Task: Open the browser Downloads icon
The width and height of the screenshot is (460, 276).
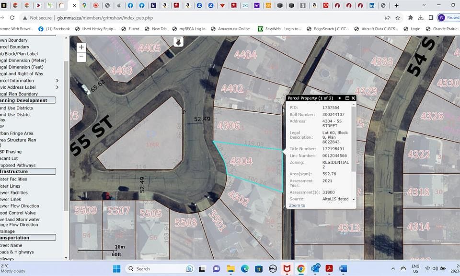Action: (421, 18)
